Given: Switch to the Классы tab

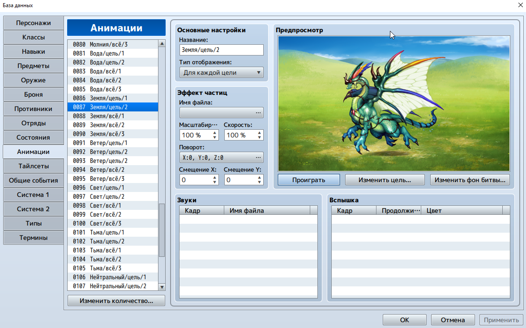Looking at the screenshot, I should (x=34, y=37).
